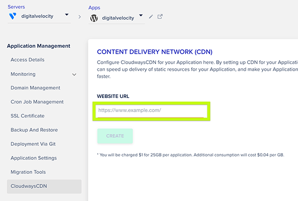Click Content Delivery Network (CDN) heading
Image resolution: width=298 pixels, height=201 pixels.
tap(155, 52)
